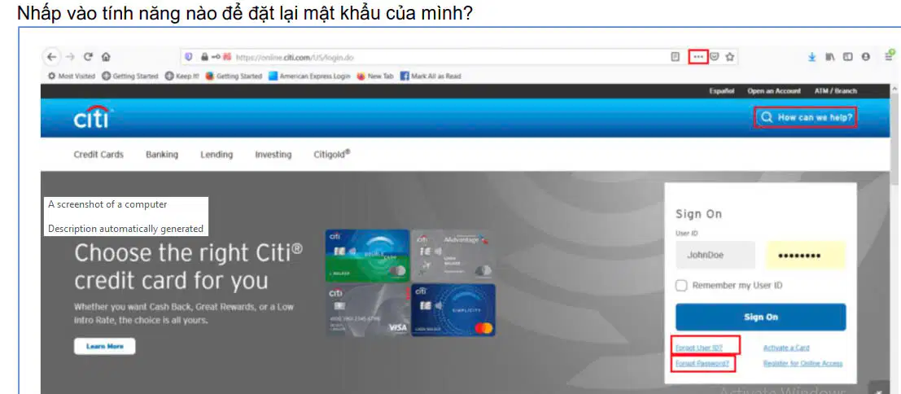The image size is (901, 394).
Task: Select the blue Simplicity Mastercard image
Action: [x=453, y=309]
